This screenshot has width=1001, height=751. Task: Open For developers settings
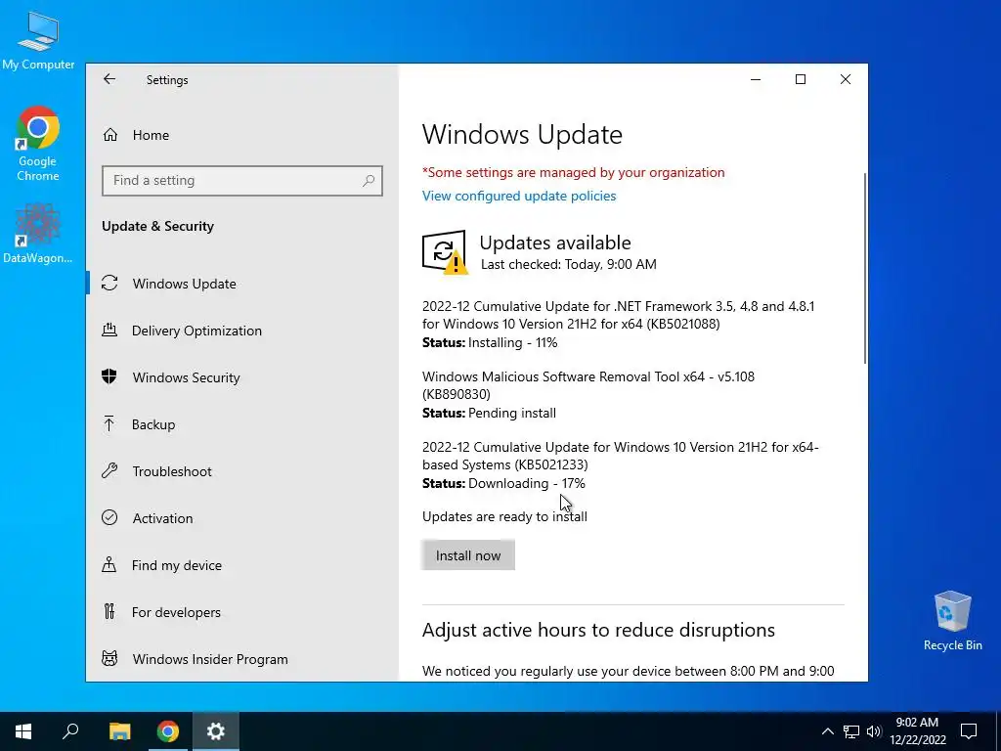pos(242,612)
